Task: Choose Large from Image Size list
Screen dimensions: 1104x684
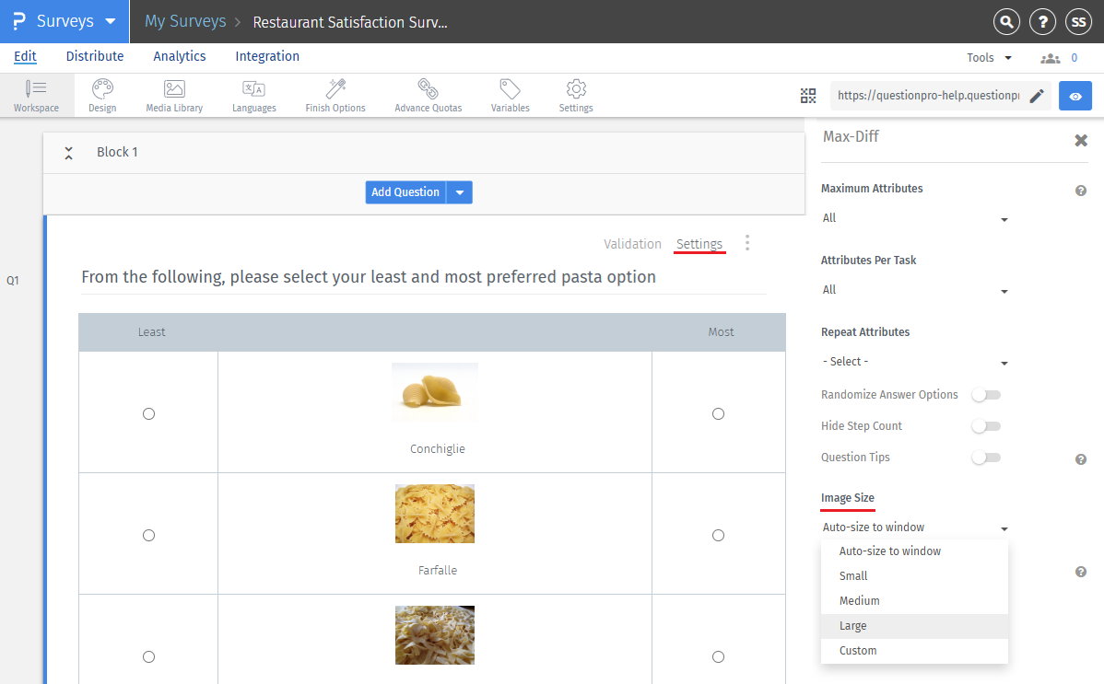Action: click(852, 626)
